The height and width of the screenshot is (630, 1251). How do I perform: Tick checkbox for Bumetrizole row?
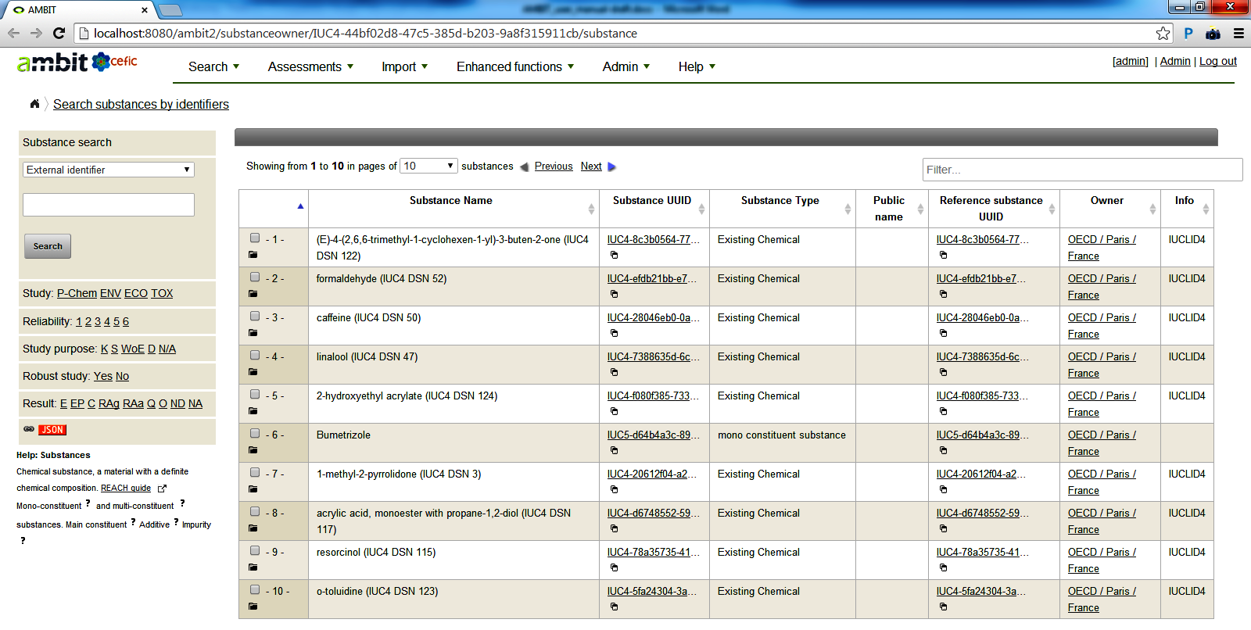[255, 433]
